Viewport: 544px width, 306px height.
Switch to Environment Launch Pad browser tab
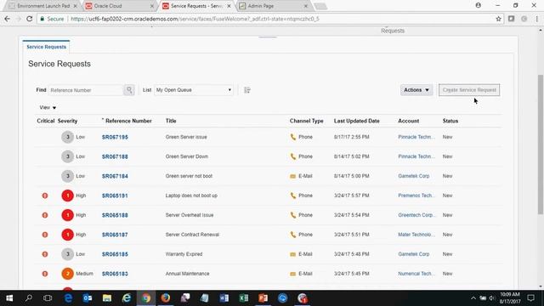(x=43, y=6)
